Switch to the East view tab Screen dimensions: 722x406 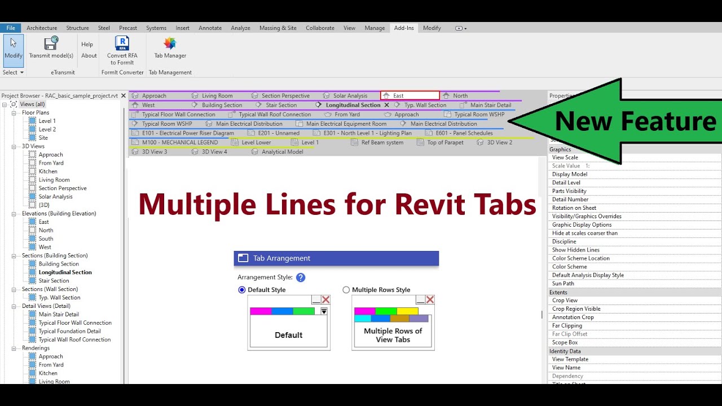(410, 96)
